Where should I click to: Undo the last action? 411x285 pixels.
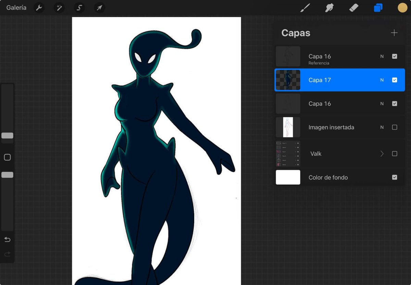click(7, 239)
